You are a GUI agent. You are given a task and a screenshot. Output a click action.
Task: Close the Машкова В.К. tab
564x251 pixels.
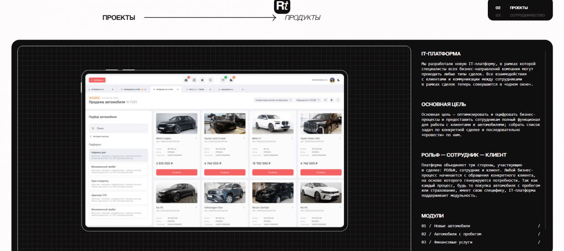click(242, 89)
